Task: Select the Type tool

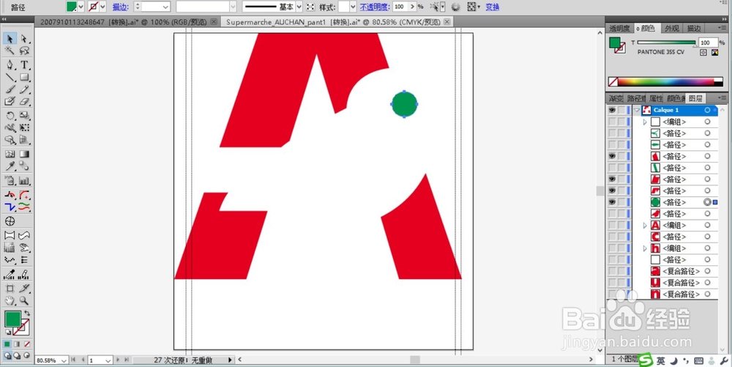Action: tap(24, 65)
